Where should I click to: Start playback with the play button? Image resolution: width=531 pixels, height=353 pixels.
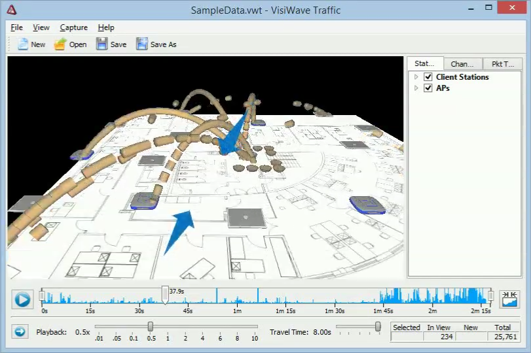[22, 299]
